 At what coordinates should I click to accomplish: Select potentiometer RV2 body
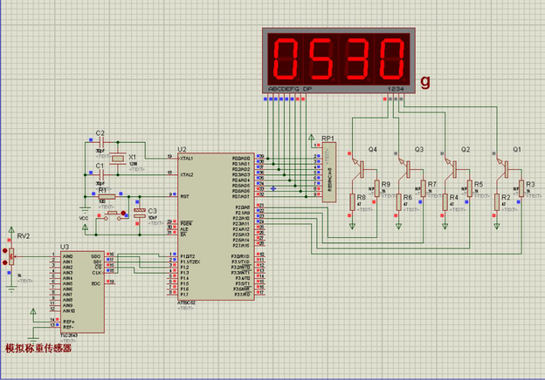click(x=11, y=257)
